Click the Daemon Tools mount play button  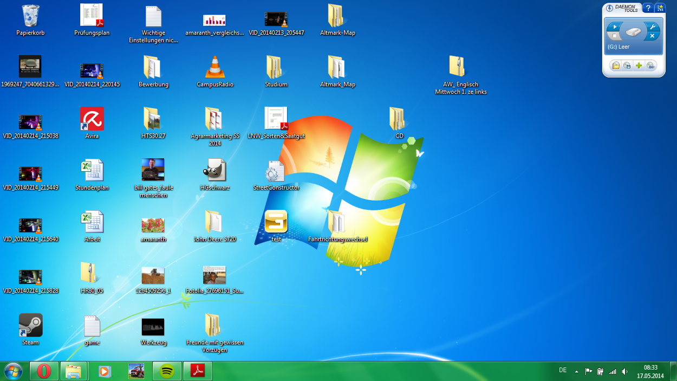615,27
